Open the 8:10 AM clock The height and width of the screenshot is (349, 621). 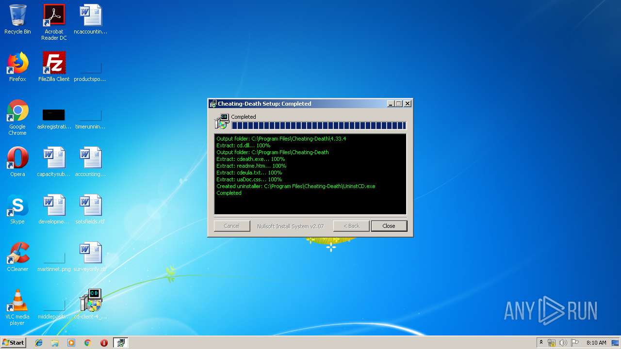coord(596,343)
